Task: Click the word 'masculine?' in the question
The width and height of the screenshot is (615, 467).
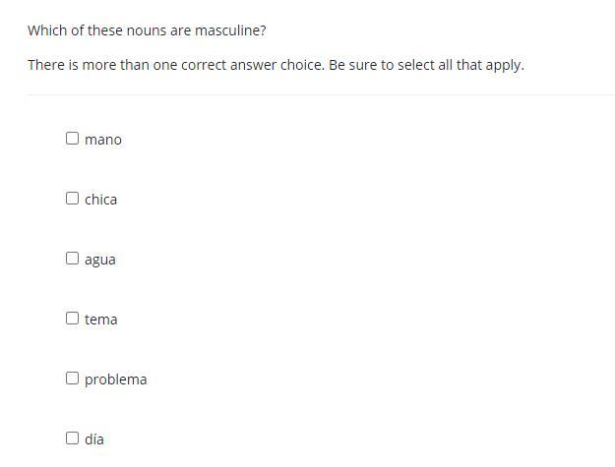Action: point(230,30)
